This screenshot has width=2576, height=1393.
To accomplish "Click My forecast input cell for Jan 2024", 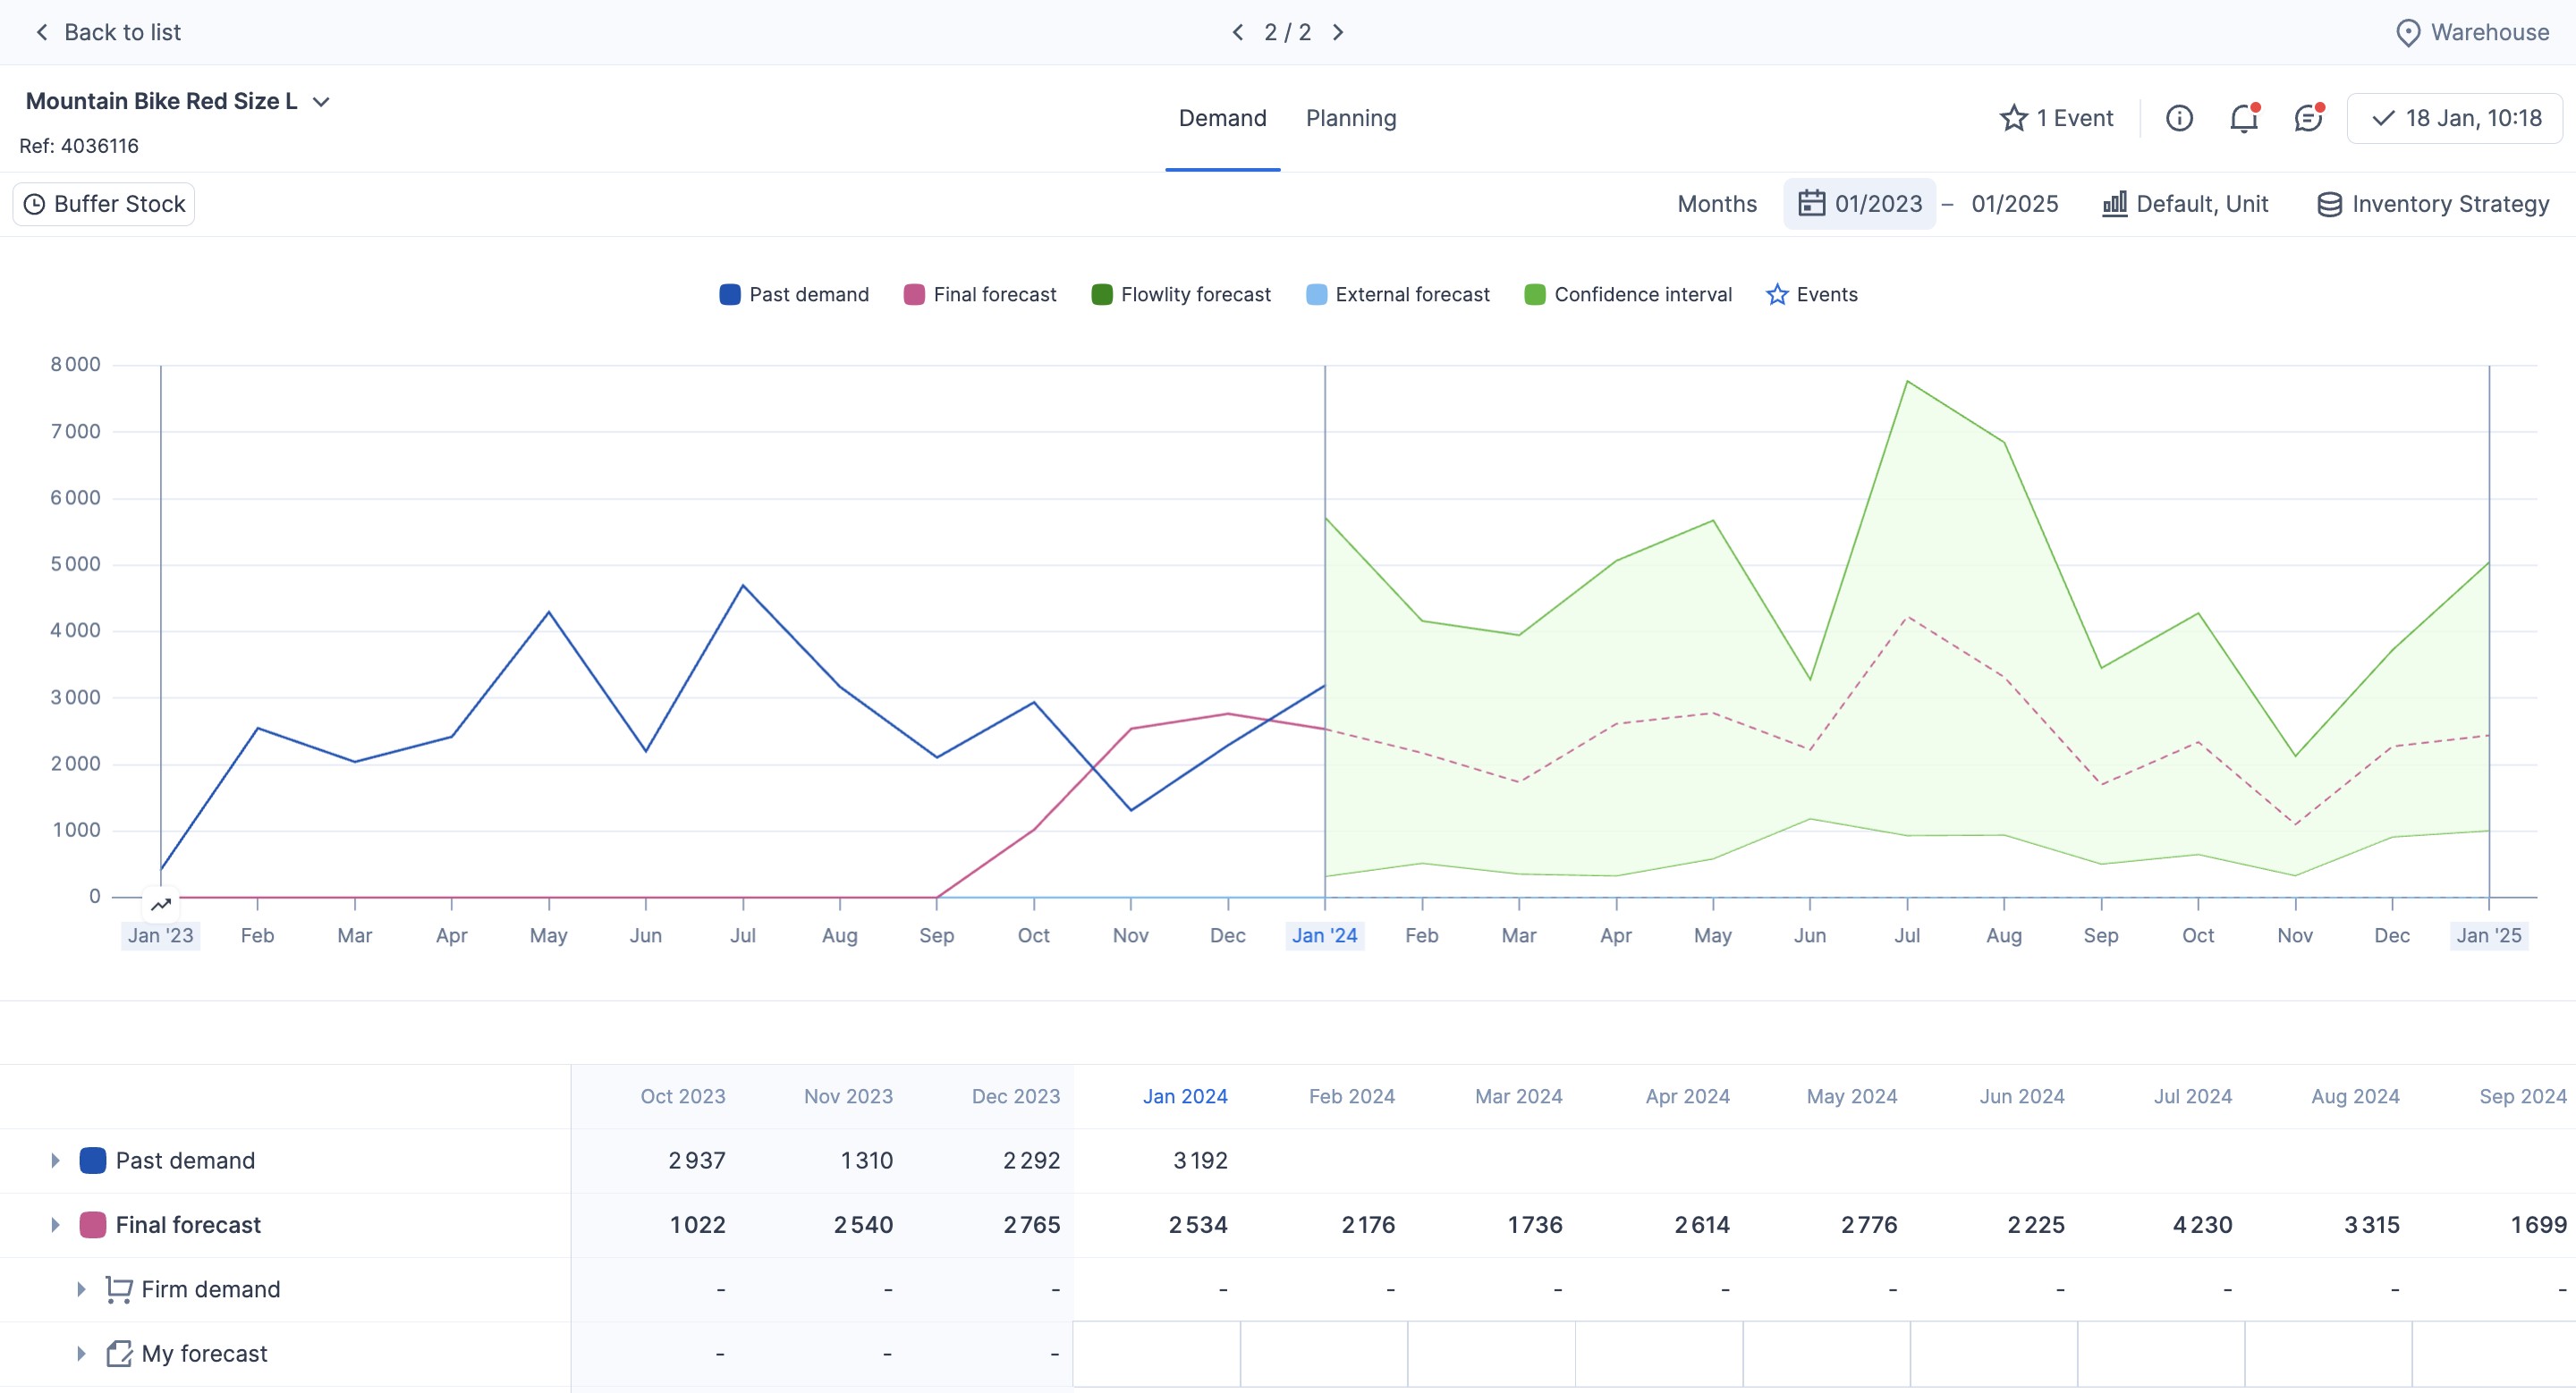I will (x=1156, y=1354).
